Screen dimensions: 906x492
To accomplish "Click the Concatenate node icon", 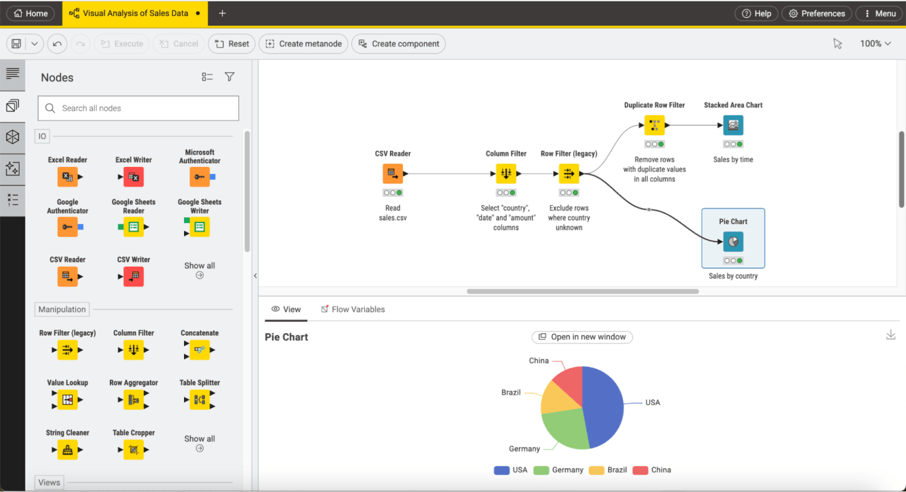I will pyautogui.click(x=200, y=350).
